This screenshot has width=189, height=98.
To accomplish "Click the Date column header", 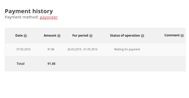I will 19,36.
